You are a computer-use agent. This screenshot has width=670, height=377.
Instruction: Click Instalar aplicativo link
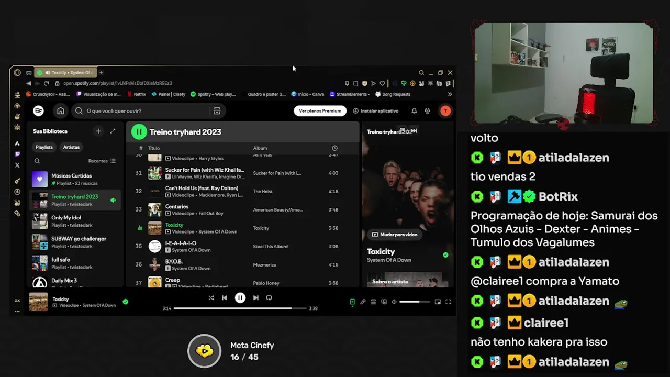[x=376, y=111]
